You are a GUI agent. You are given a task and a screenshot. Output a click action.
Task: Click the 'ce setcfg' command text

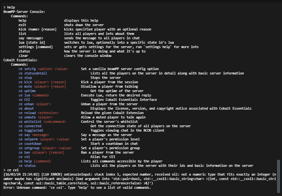27,69
